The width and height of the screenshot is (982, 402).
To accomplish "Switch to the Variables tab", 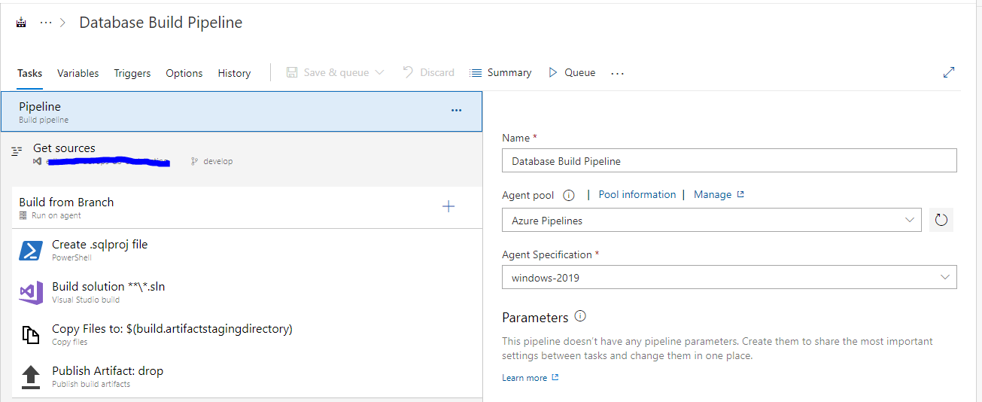I will pos(78,73).
